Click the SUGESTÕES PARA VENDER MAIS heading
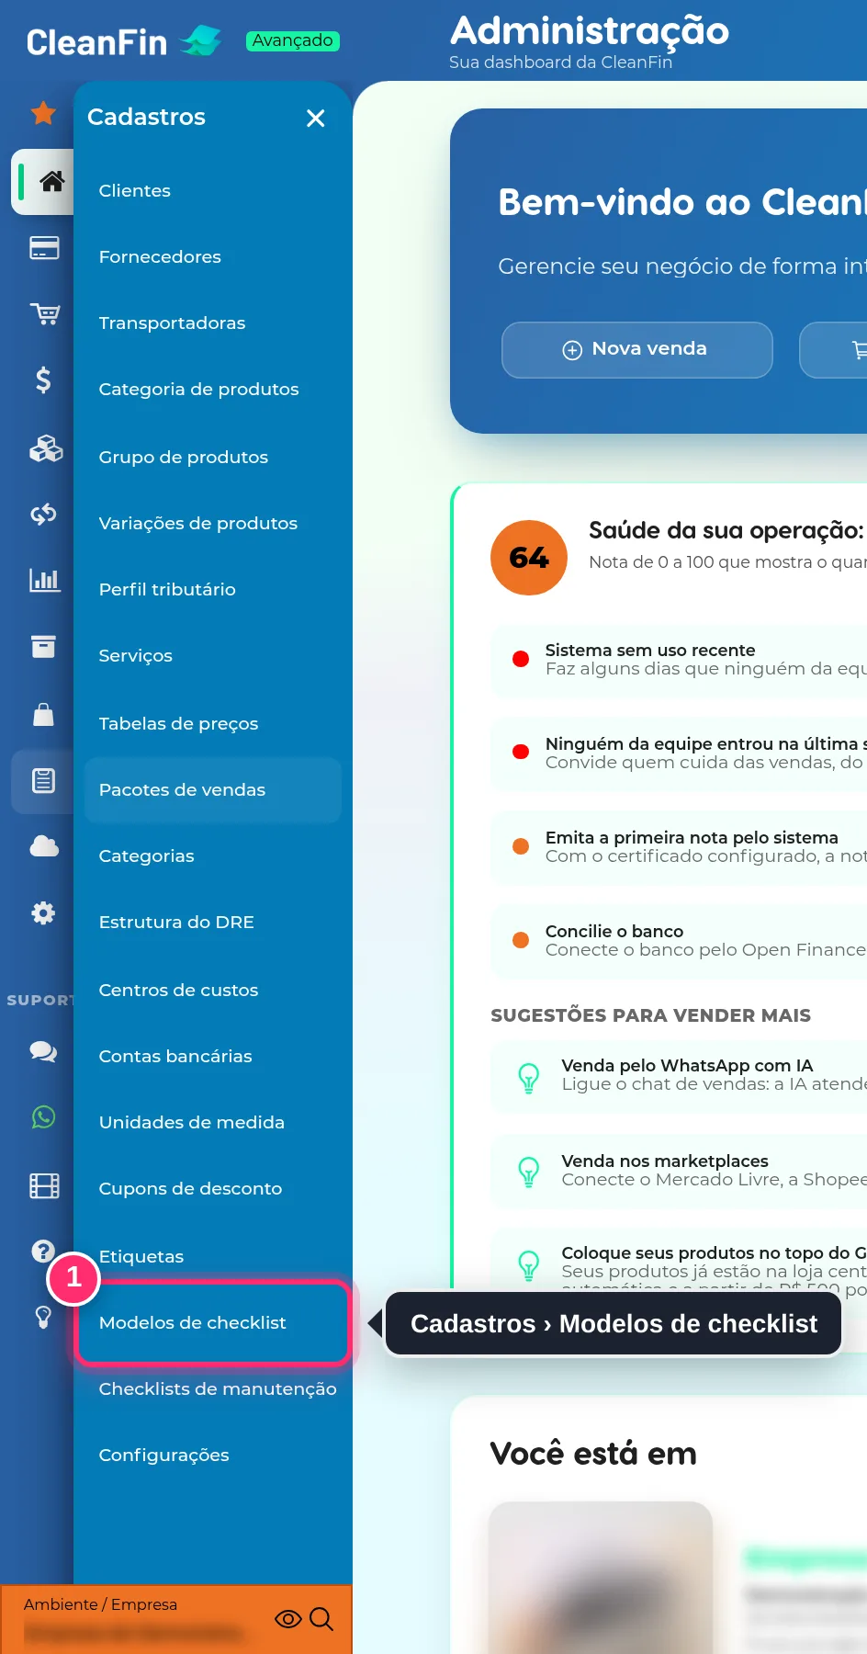 pyautogui.click(x=650, y=1015)
